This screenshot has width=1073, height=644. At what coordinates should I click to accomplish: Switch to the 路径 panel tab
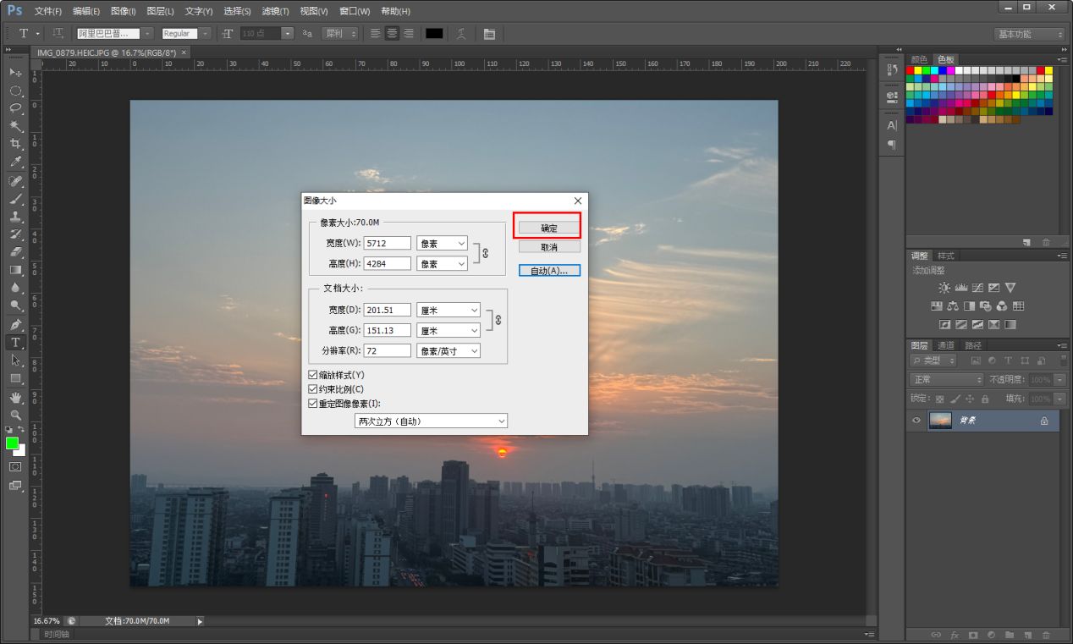click(x=973, y=345)
